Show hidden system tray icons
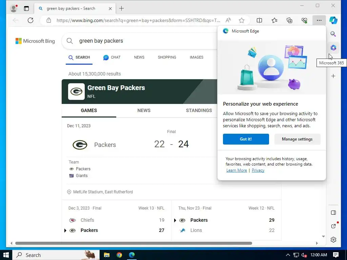 click(288, 255)
